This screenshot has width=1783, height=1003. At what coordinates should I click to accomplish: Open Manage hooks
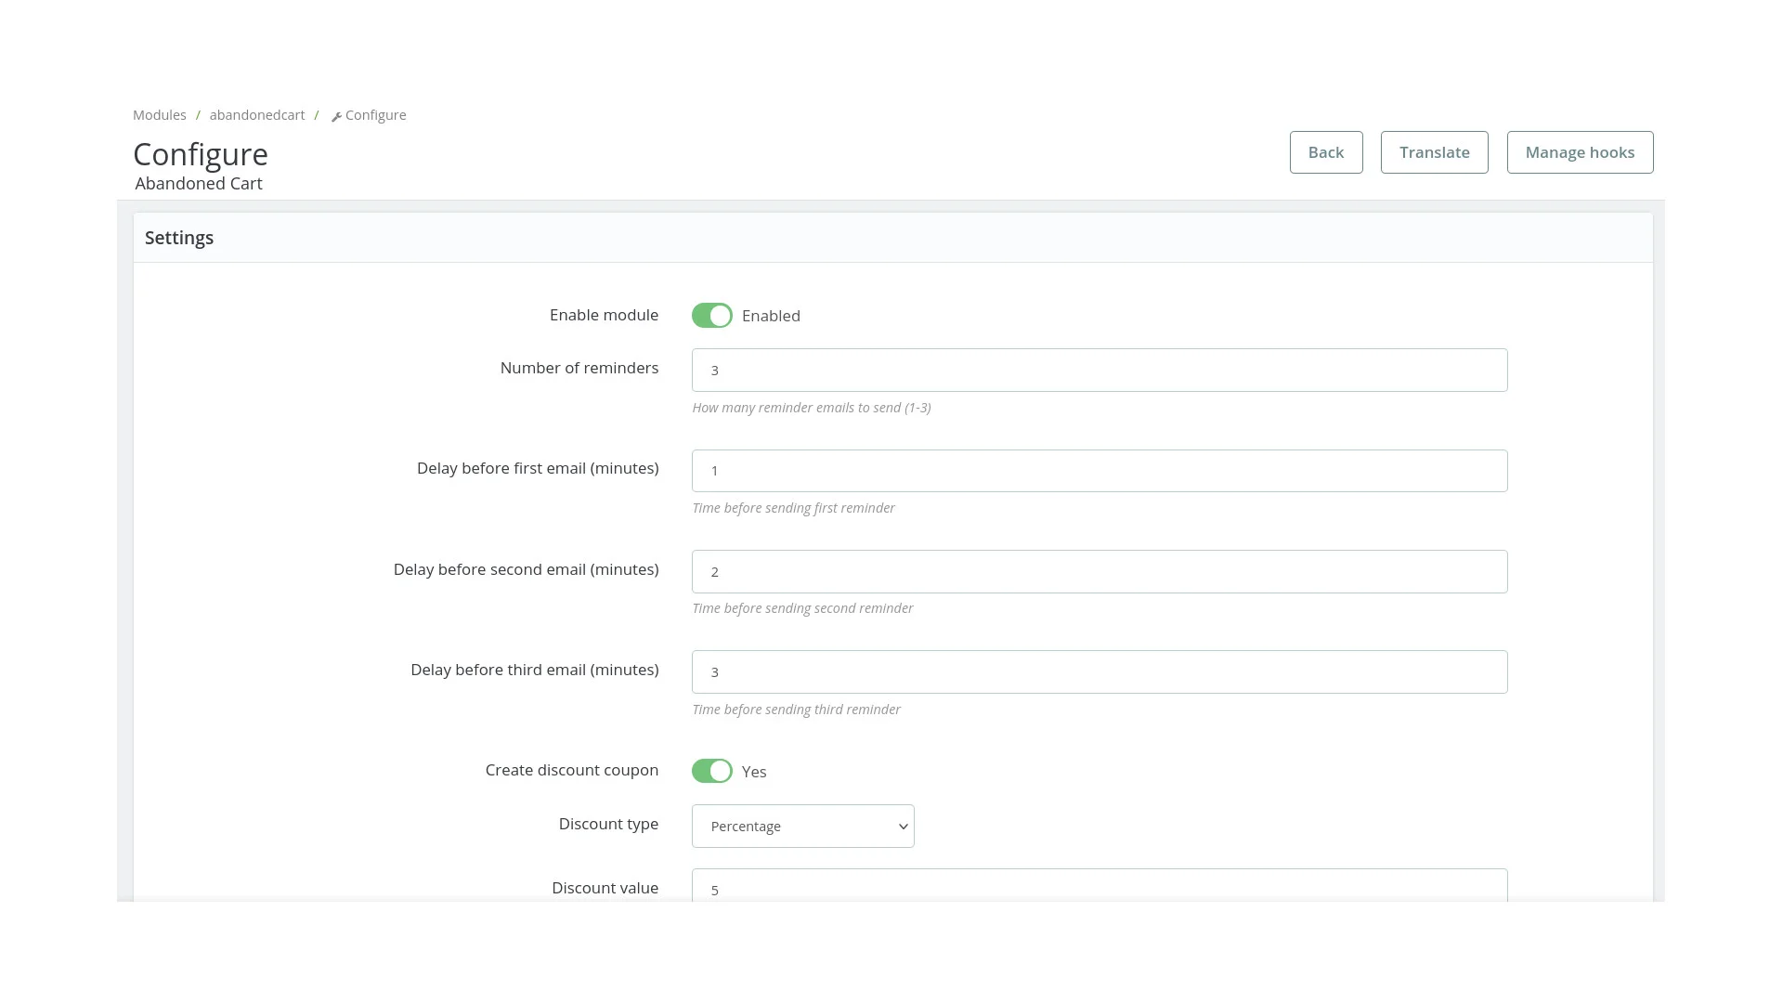click(1579, 152)
